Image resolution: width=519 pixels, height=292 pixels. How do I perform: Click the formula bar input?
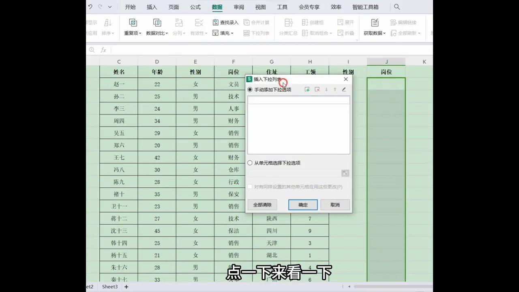click(272, 50)
